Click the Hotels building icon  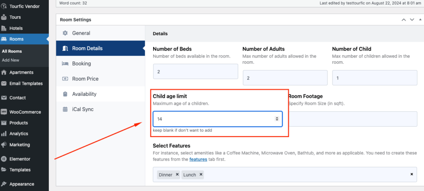[4, 28]
